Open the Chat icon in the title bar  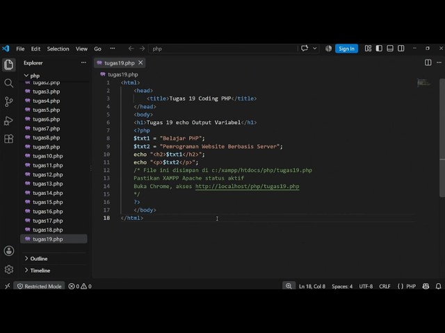[305, 49]
